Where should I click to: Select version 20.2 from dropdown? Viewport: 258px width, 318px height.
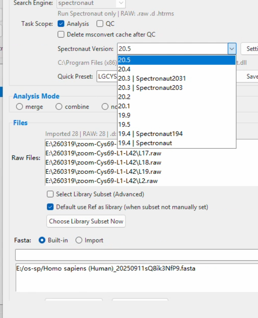(176, 97)
